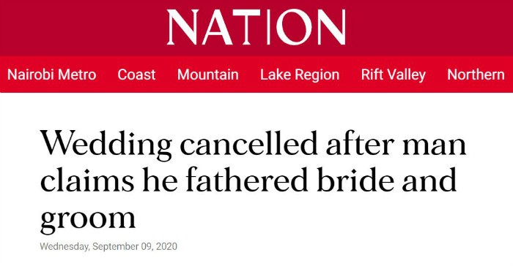513x266 pixels.
Task: Click the year "2020" in the dateline
Action: click(x=166, y=246)
